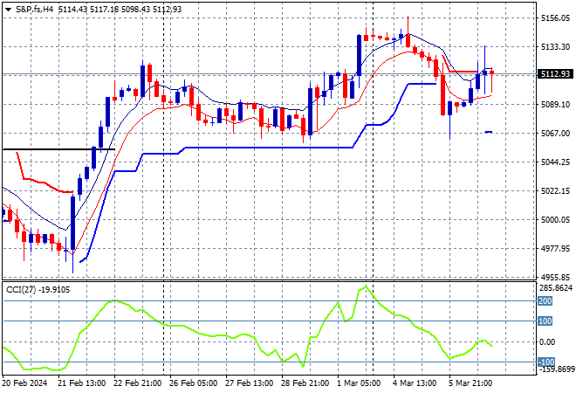
Task: Click the 5156.00 price axis label
Action: [554, 17]
